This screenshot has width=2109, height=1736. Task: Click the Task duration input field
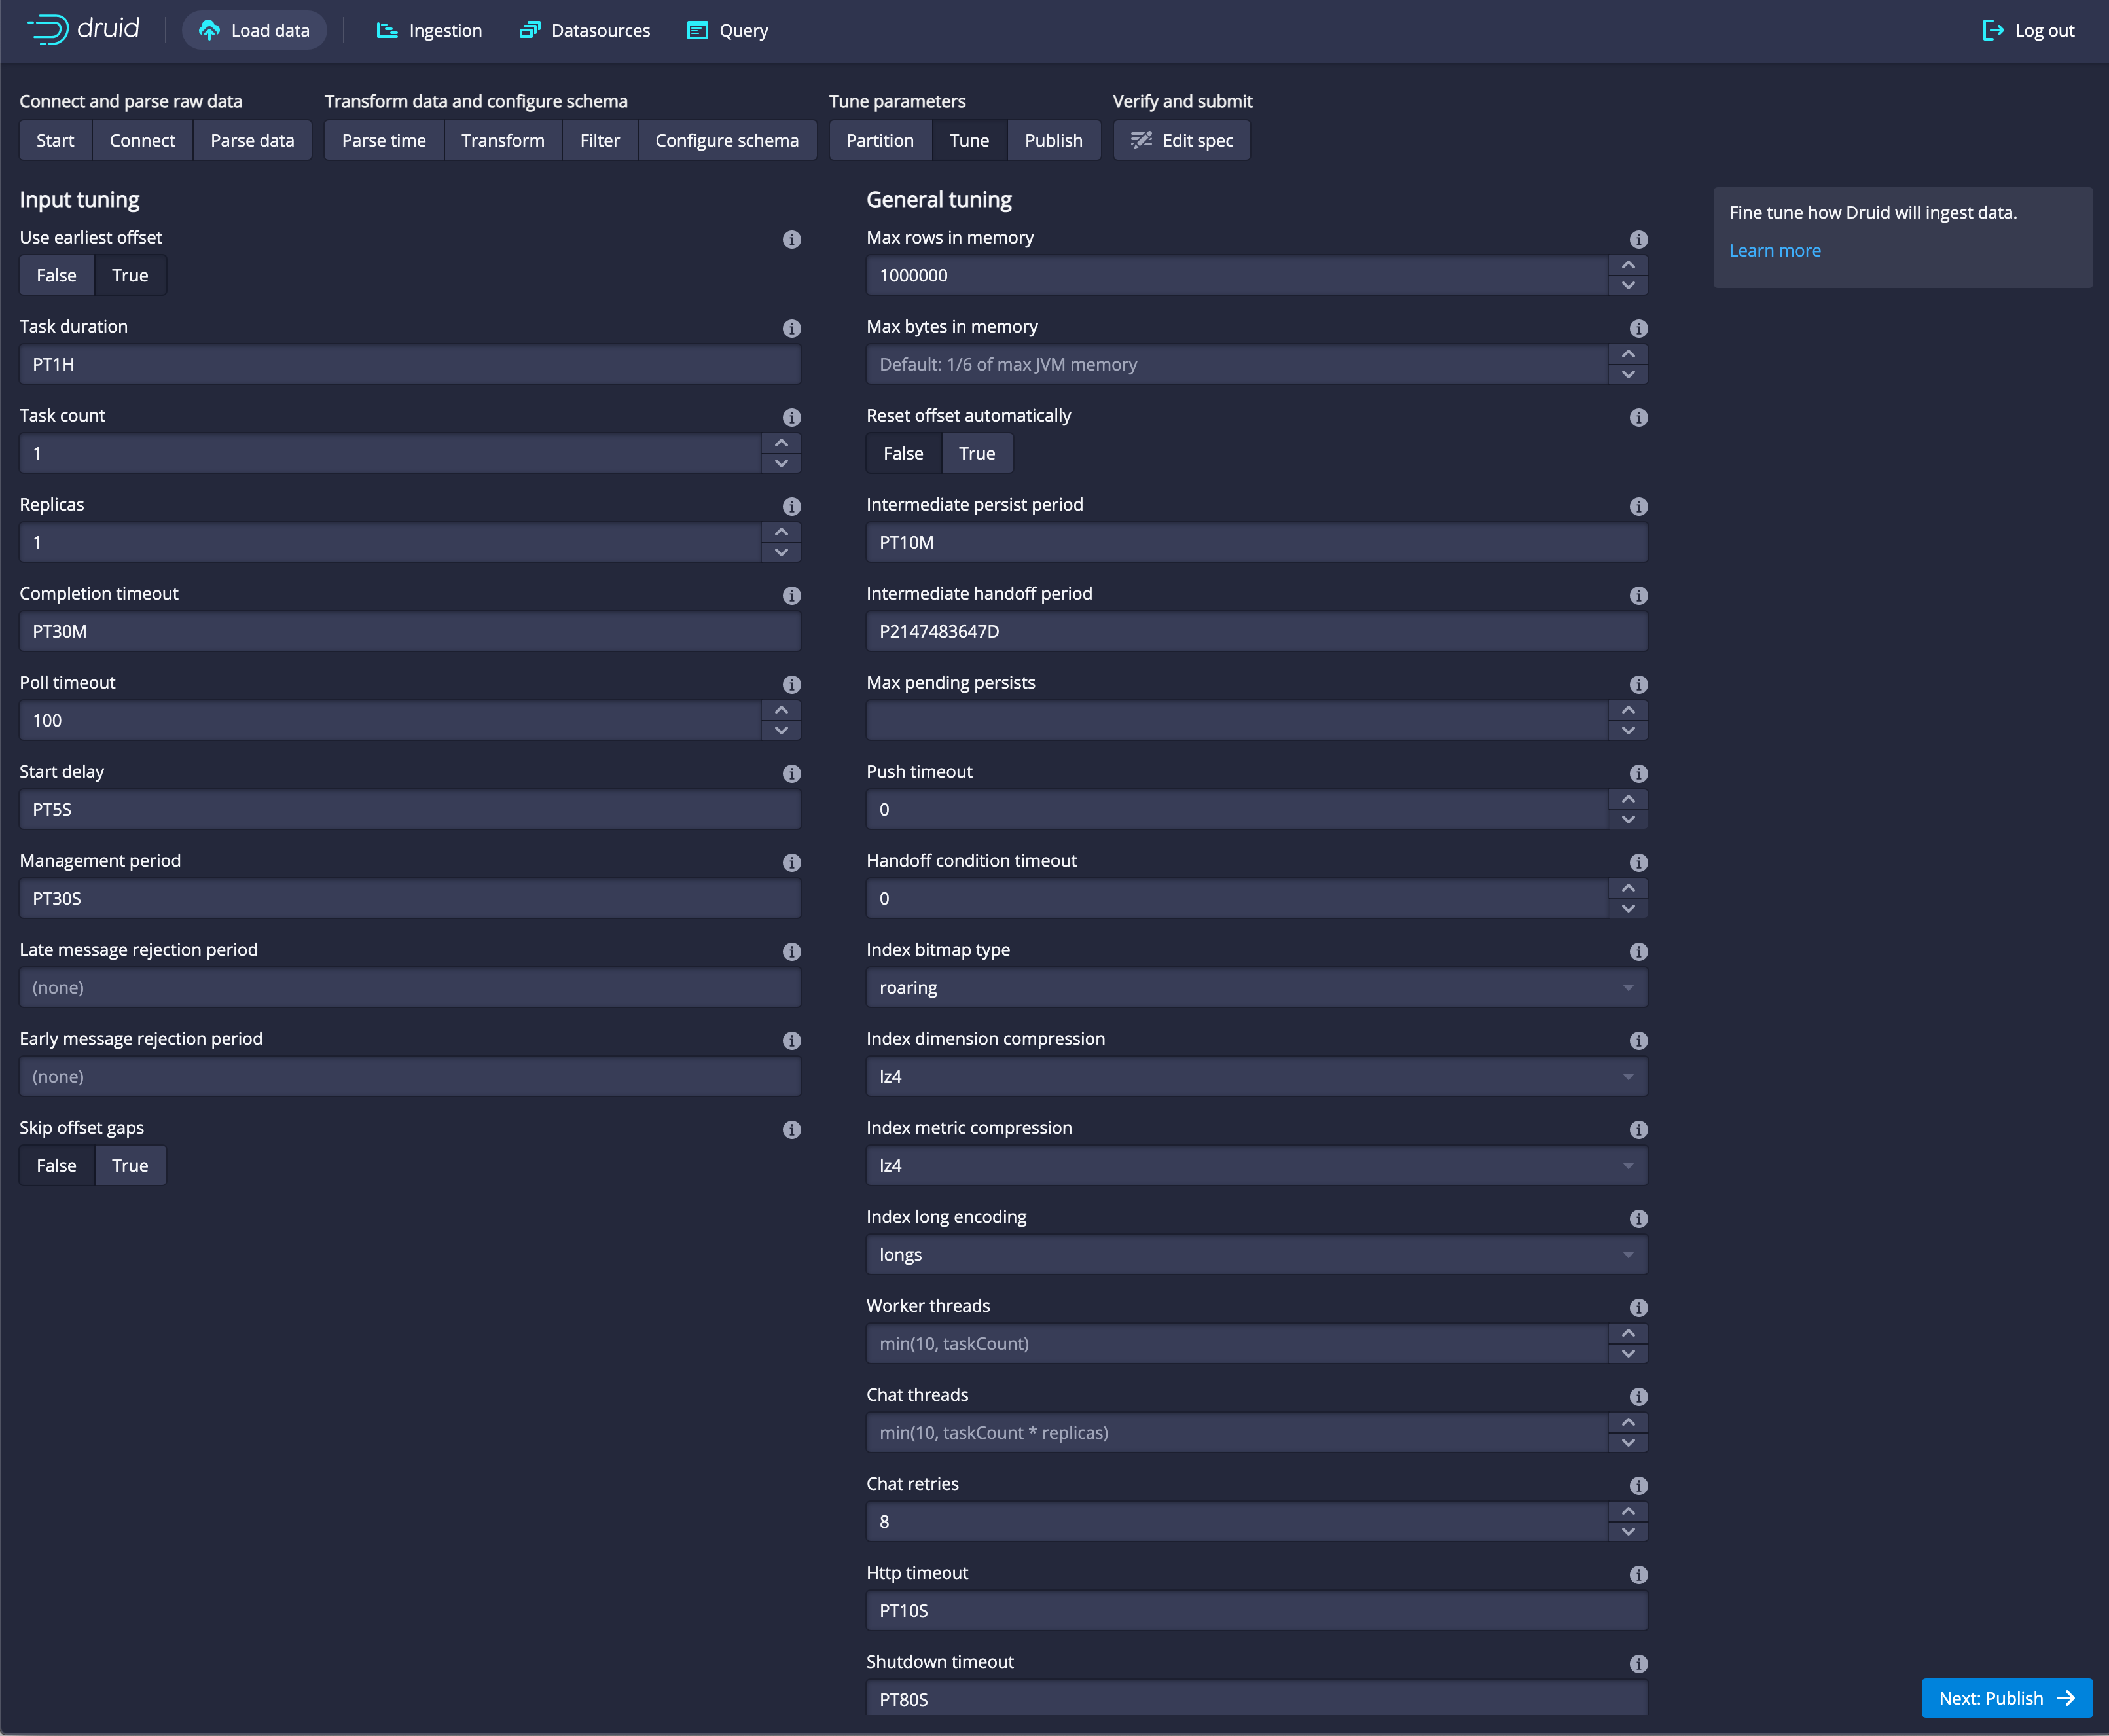(x=410, y=364)
